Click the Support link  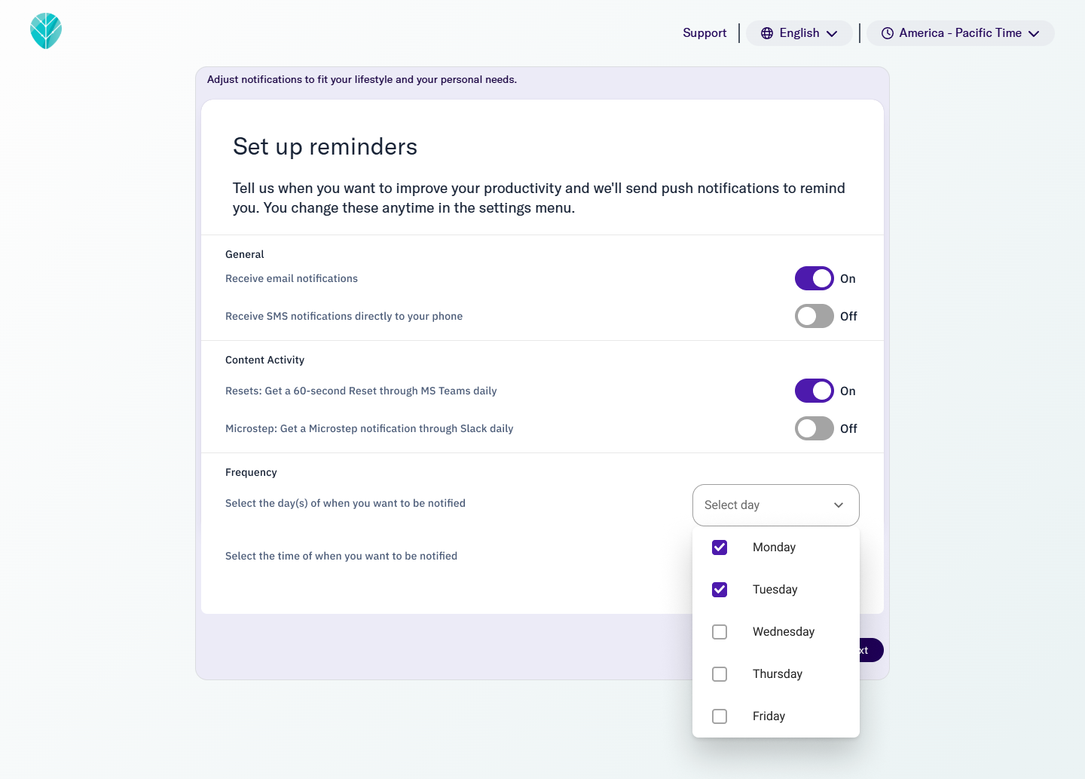click(x=704, y=32)
